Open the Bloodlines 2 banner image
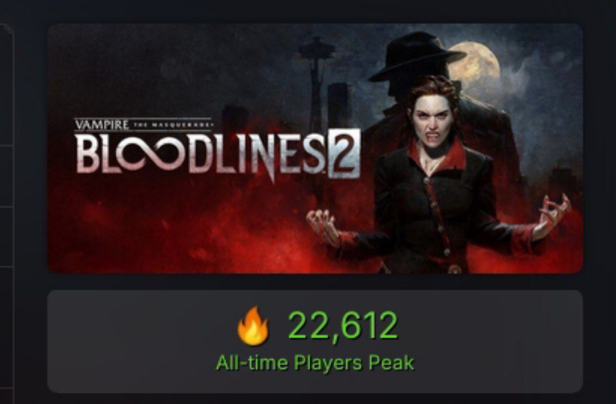Viewport: 616px width, 404px height. 315,149
